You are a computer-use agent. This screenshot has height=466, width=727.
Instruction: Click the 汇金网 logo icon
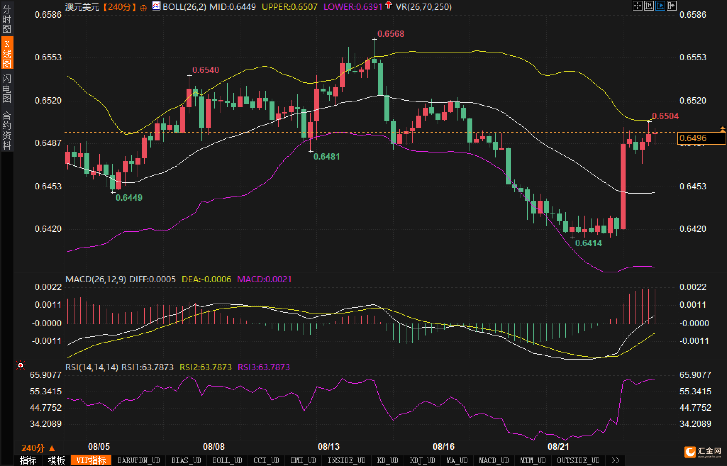690,452
